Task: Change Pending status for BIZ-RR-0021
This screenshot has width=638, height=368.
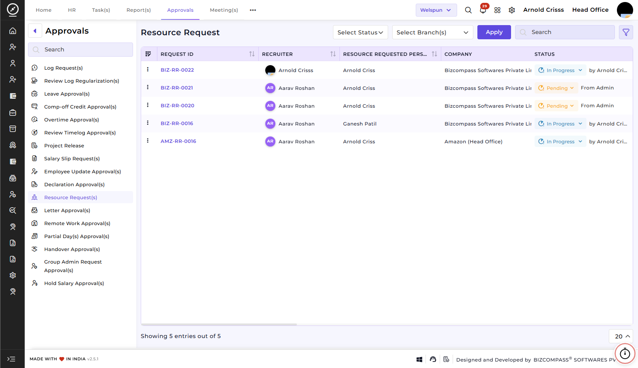Action: point(556,88)
